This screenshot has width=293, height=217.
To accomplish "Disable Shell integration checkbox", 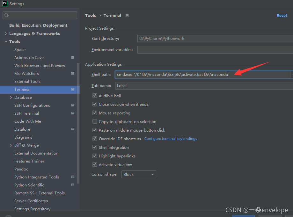I will (95, 147).
